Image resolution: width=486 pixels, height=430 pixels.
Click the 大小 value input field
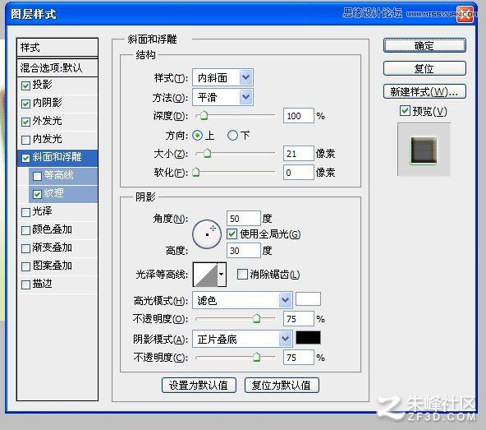point(298,154)
